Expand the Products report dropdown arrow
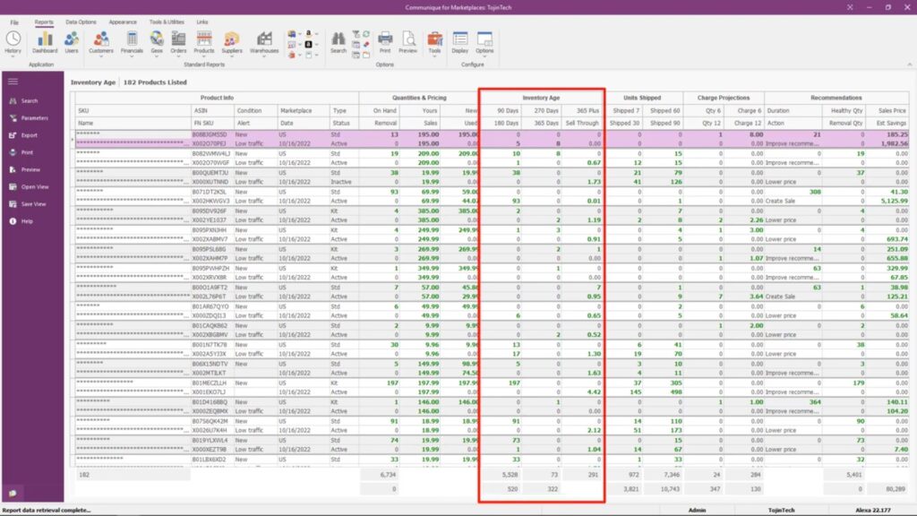 pos(203,56)
